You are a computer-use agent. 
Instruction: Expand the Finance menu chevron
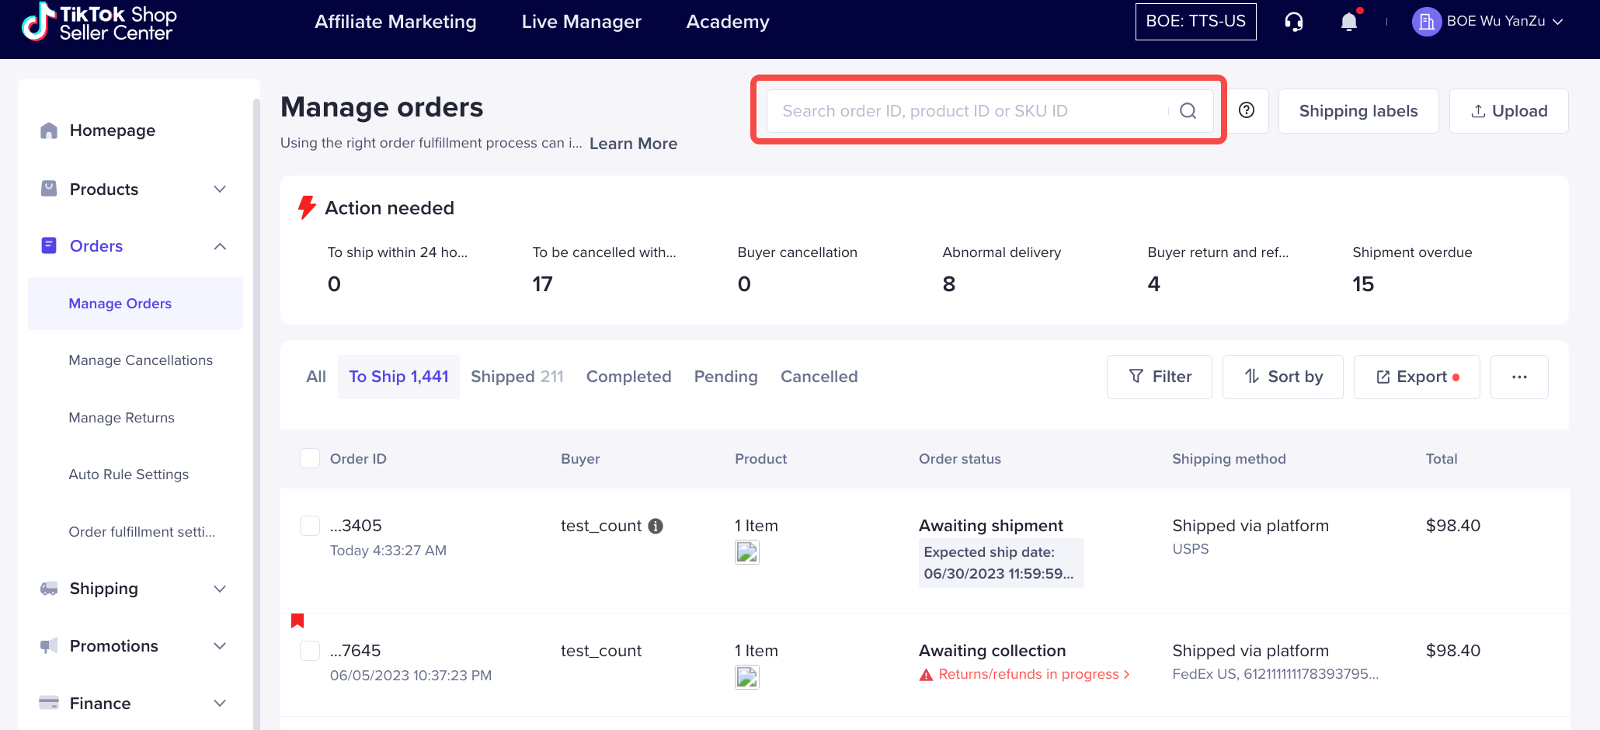coord(220,703)
